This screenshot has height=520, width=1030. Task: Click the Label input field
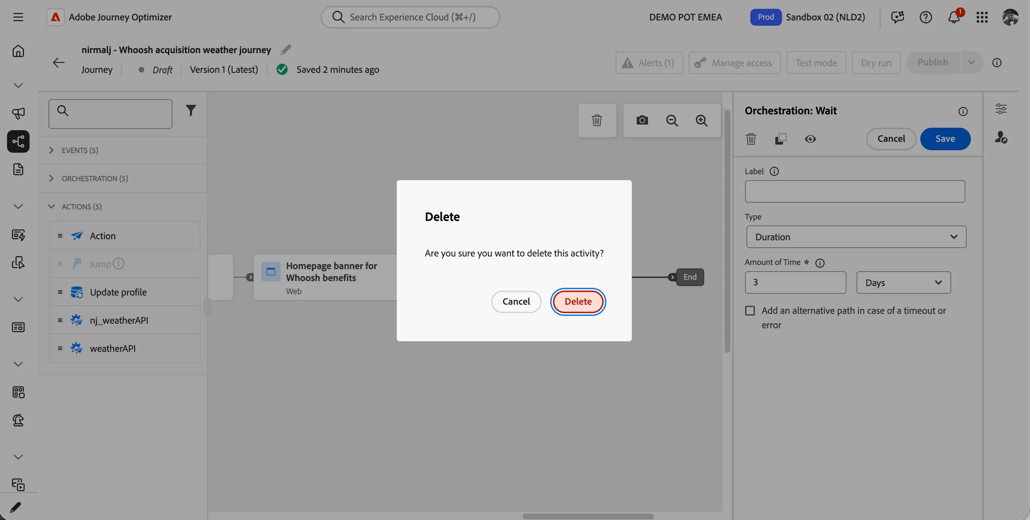854,191
